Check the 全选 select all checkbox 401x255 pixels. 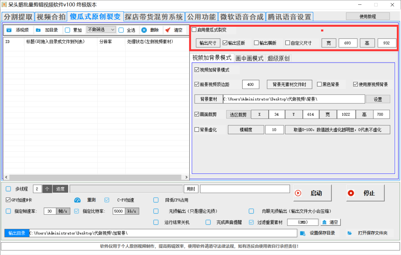pos(121,30)
